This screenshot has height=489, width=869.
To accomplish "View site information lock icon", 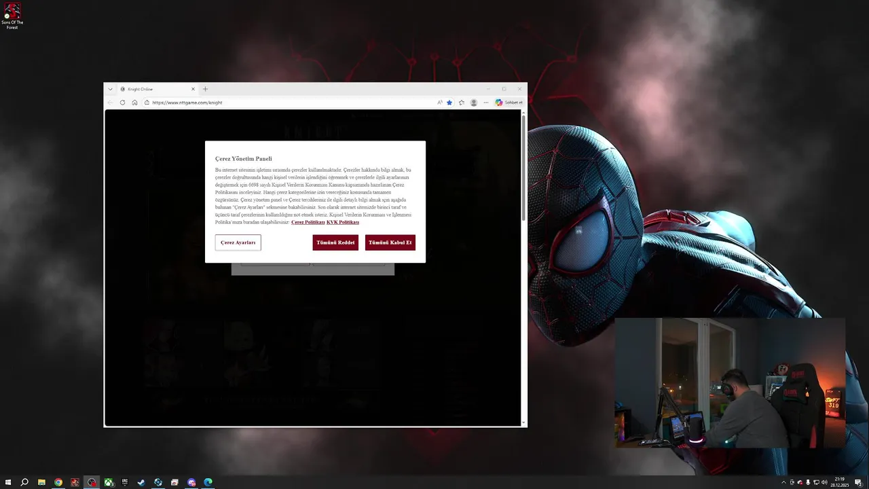I will tap(147, 103).
